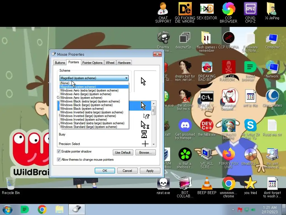Select the CCP UTOPIA desktop icon
The width and height of the screenshot is (286, 215).
pyautogui.click(x=228, y=40)
